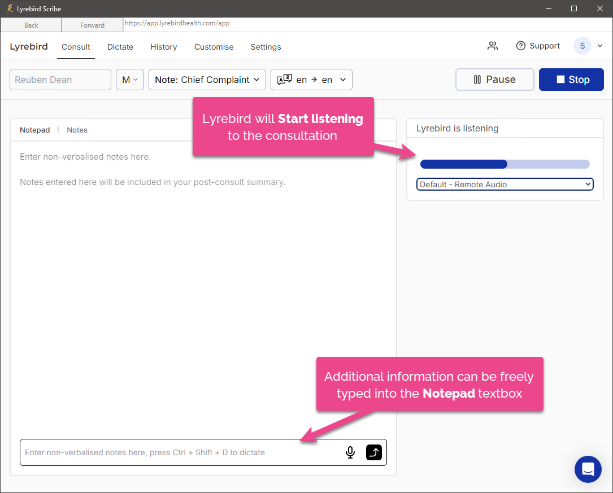Click the team members icon
This screenshot has width=613, height=493.
coord(493,46)
